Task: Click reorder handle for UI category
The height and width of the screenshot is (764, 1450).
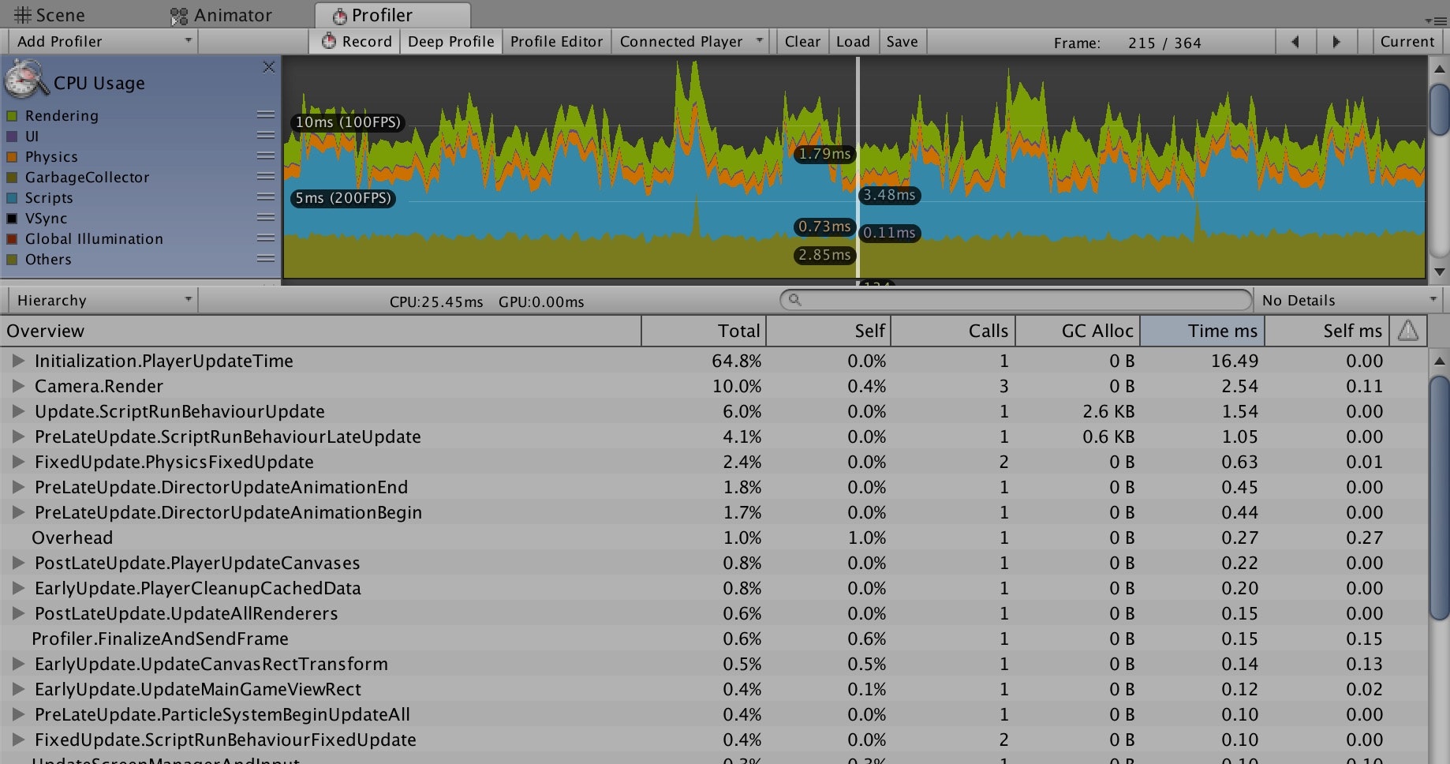Action: click(x=266, y=136)
